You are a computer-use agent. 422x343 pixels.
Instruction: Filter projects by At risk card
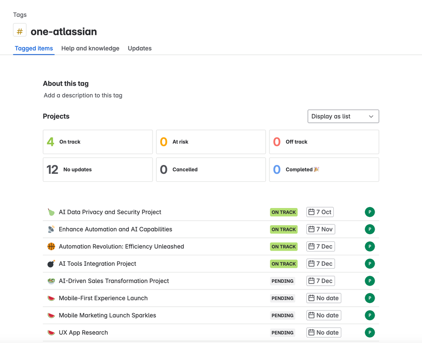tap(211, 142)
